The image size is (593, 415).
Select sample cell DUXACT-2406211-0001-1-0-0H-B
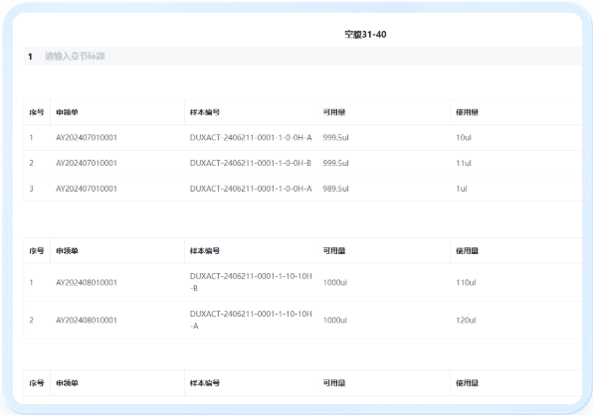pos(251,163)
